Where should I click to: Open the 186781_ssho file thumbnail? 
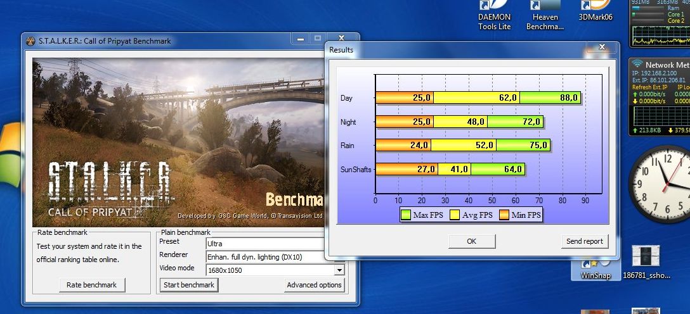[646, 262]
